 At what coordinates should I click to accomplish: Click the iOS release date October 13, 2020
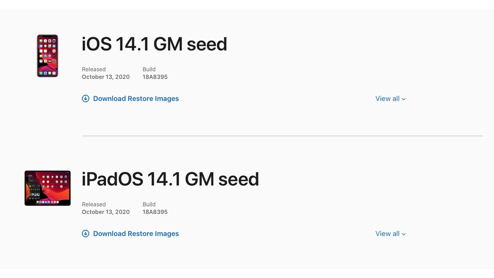click(x=106, y=77)
